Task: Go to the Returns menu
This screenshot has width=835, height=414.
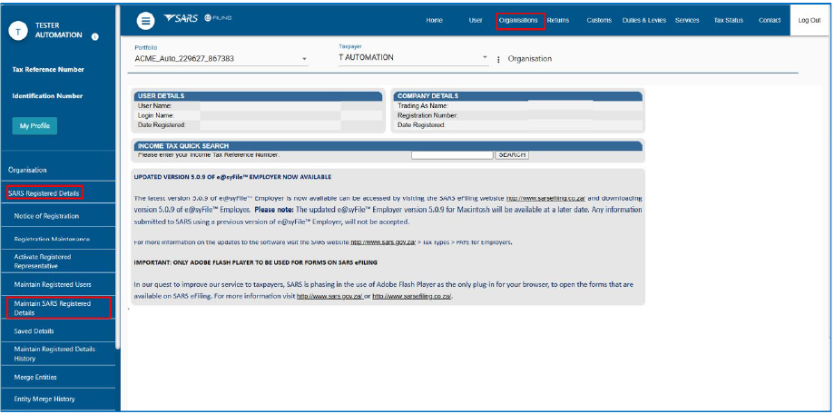Action: click(x=558, y=20)
